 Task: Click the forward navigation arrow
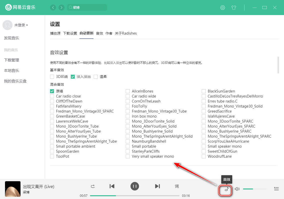[x=61, y=8]
